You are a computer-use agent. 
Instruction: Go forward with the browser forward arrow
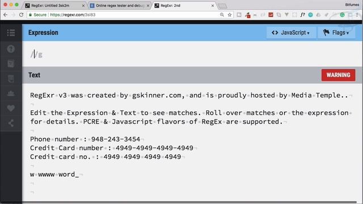click(x=13, y=15)
